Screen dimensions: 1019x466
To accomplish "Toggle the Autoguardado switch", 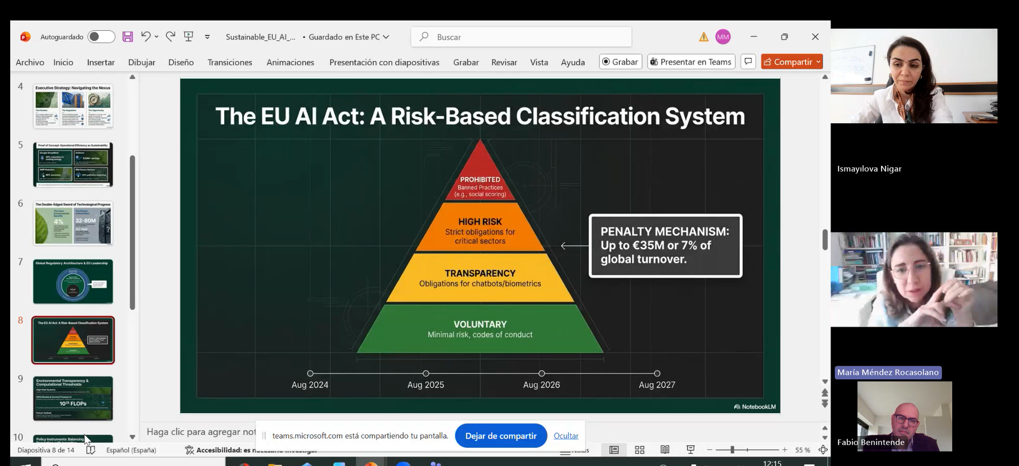I will pos(101,37).
